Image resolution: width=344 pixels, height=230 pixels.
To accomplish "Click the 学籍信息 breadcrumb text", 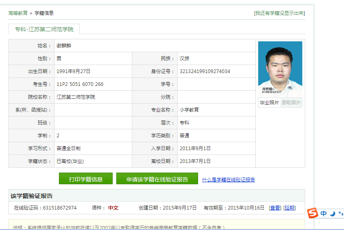I will click(44, 13).
